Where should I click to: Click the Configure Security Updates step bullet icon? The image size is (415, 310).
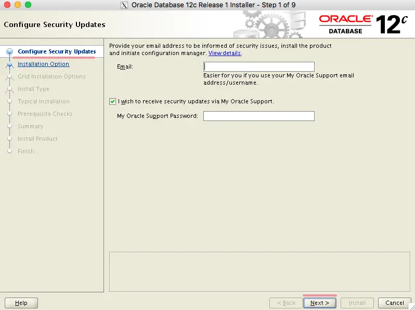click(x=9, y=51)
